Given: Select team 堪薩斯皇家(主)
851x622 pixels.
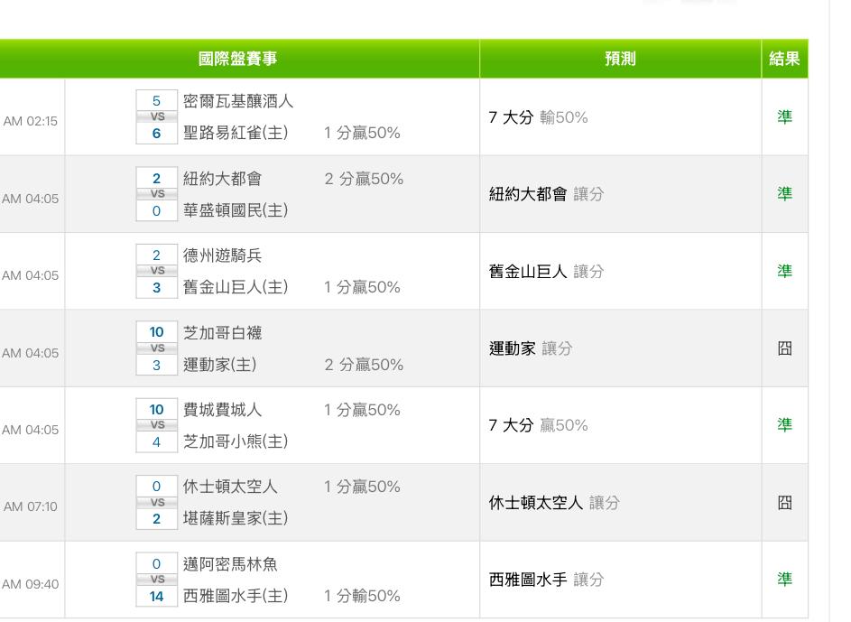Looking at the screenshot, I should tap(236, 518).
